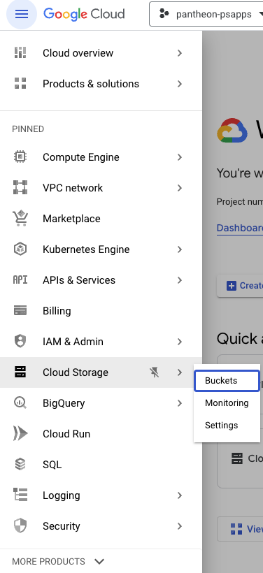This screenshot has height=573, width=263.
Task: Click the Billing card icon
Action: pyautogui.click(x=20, y=311)
